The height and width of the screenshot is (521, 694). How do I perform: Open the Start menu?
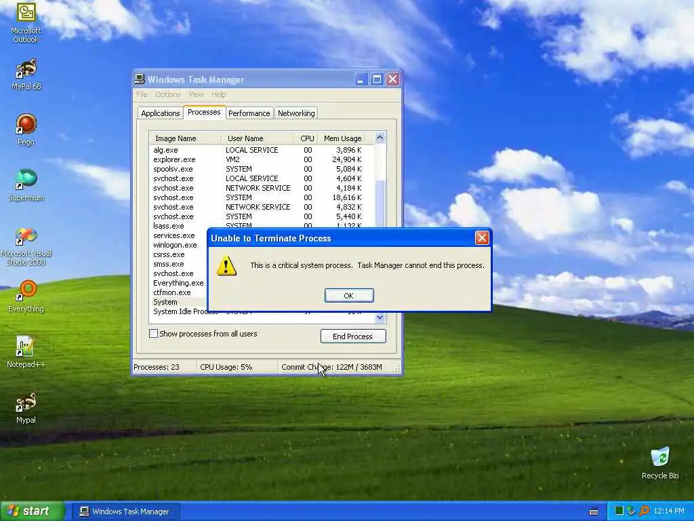(x=33, y=511)
